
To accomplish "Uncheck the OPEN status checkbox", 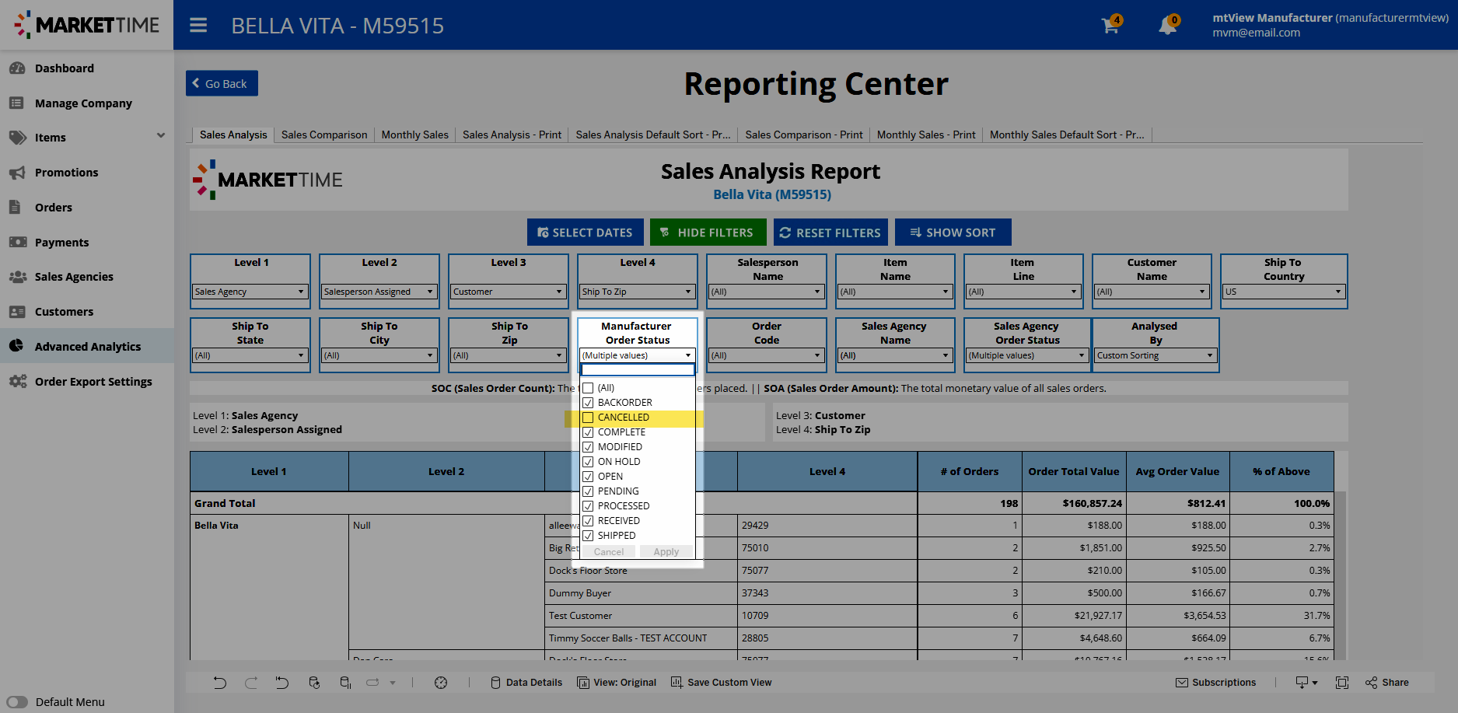I will click(588, 477).
